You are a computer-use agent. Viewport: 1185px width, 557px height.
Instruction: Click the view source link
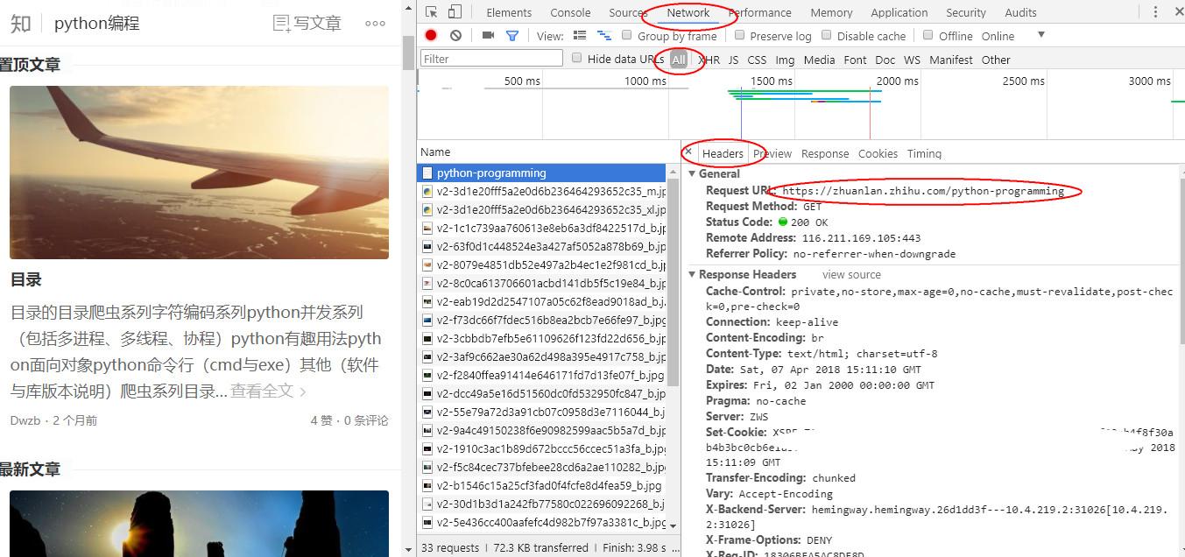pyautogui.click(x=851, y=275)
